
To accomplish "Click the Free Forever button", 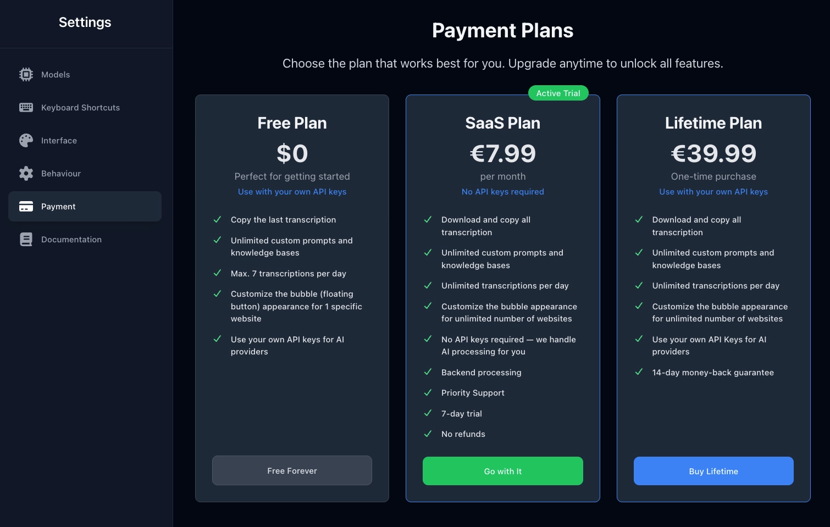I will click(292, 470).
